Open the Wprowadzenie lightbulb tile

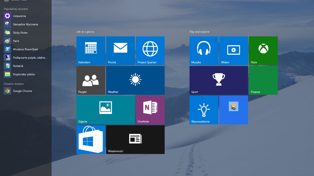(x=204, y=110)
